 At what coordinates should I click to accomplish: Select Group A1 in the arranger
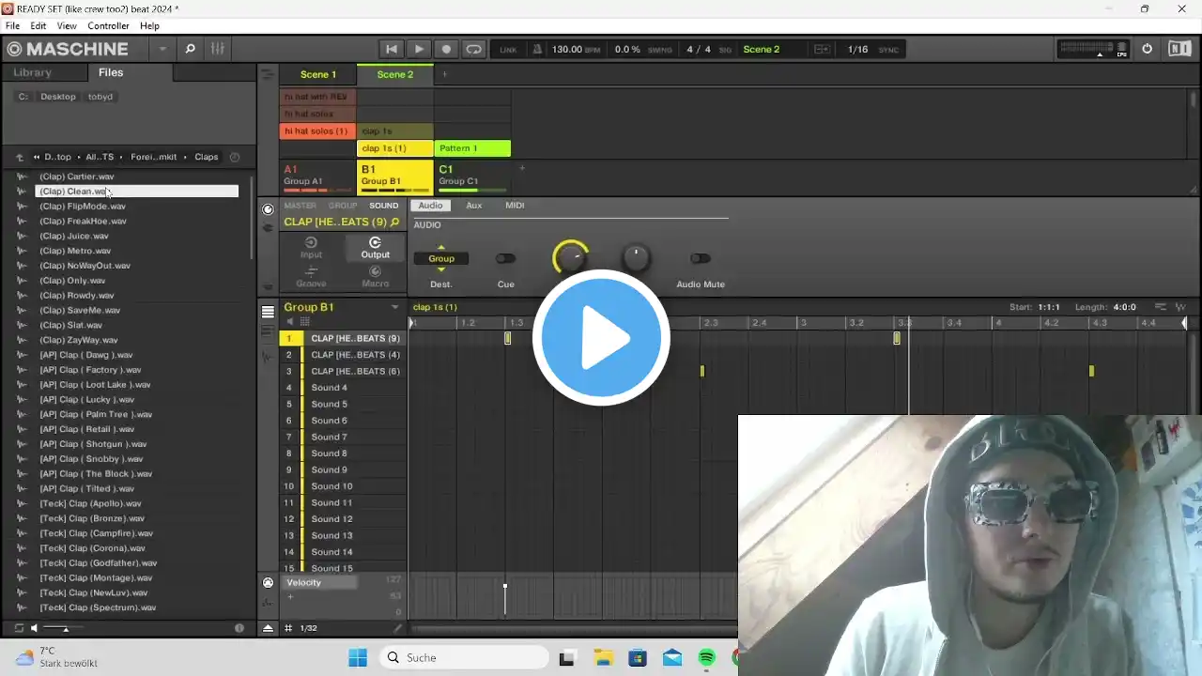[318, 176]
